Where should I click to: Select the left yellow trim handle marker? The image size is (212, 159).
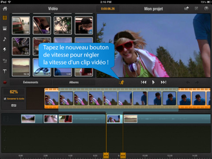click(x=106, y=155)
